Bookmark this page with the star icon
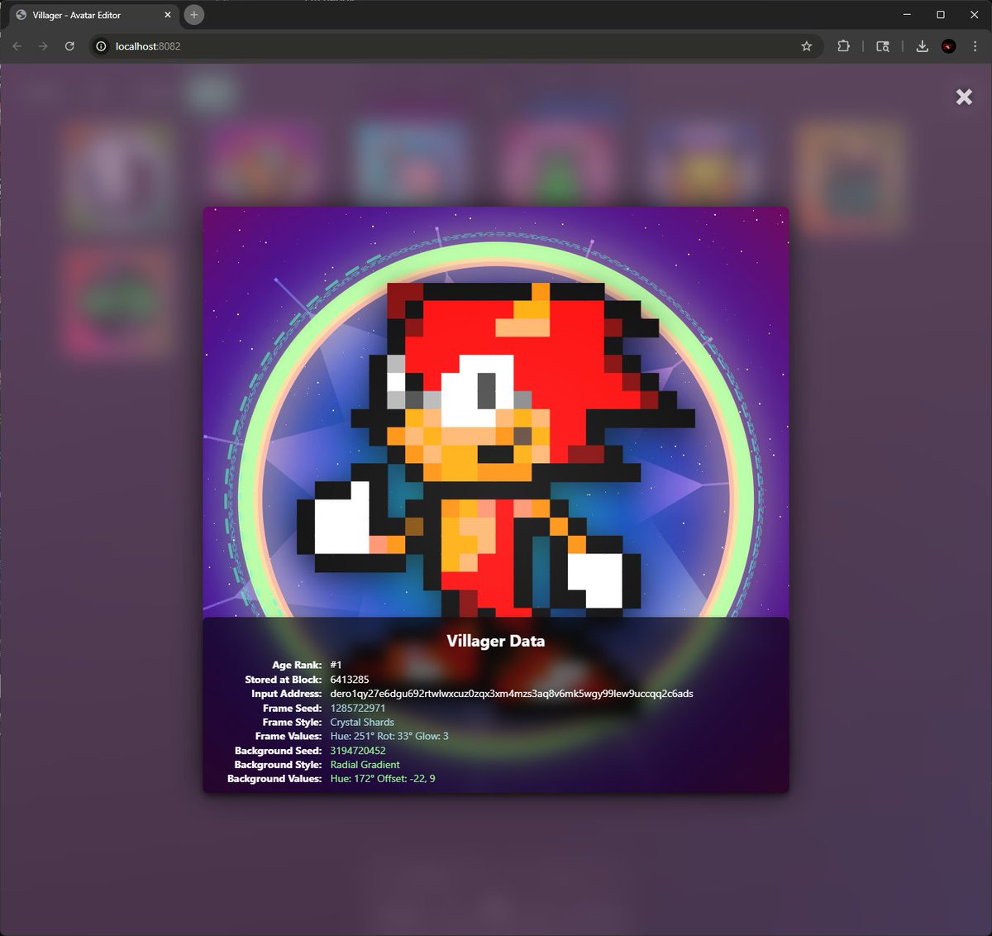This screenshot has height=936, width=992. pos(807,46)
